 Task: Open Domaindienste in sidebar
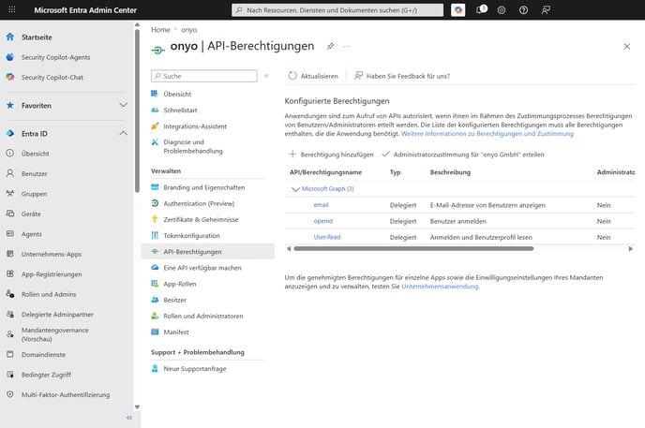pyautogui.click(x=43, y=354)
